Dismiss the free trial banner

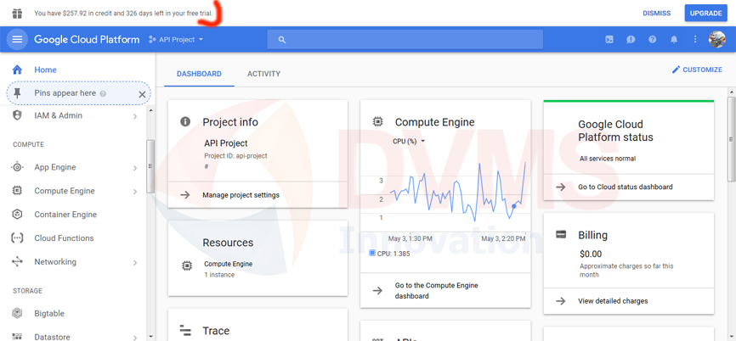[x=657, y=13]
